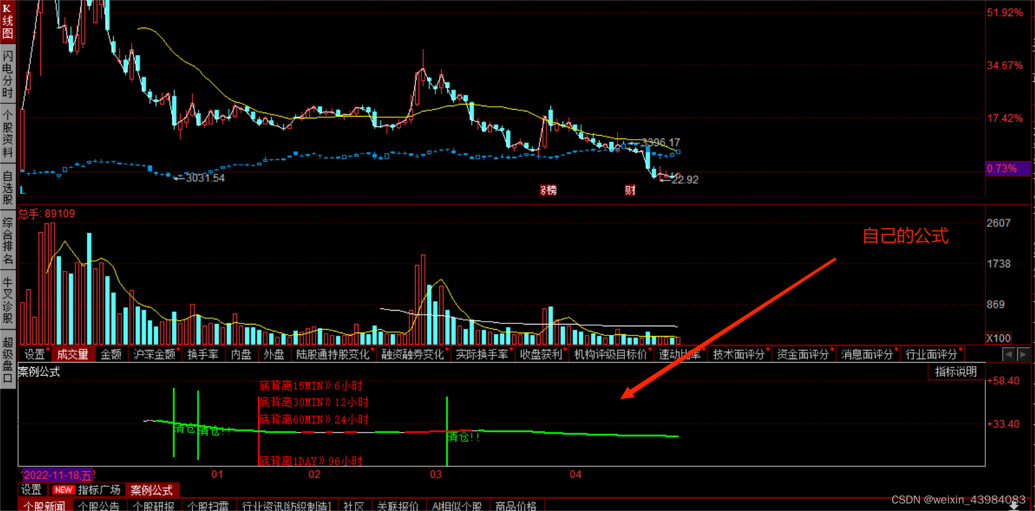Image resolution: width=1035 pixels, height=511 pixels.
Task: Open the 社区 tab
Action: (353, 506)
